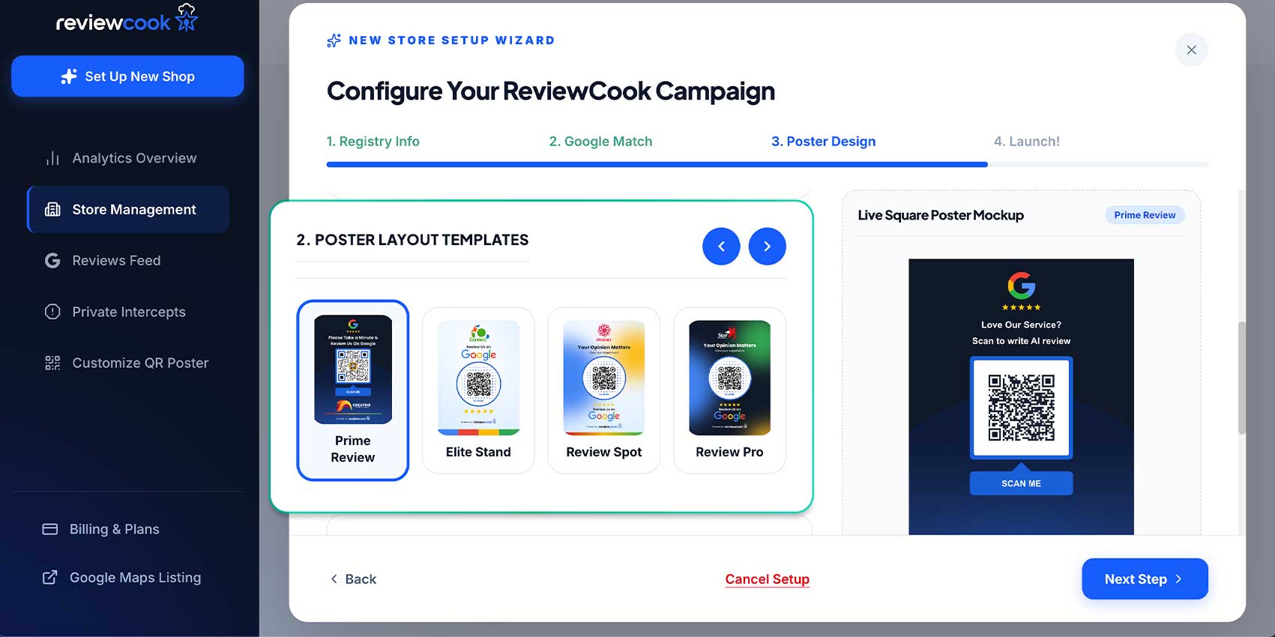The width and height of the screenshot is (1275, 637).
Task: Click the Back button
Action: (353, 579)
